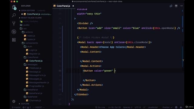Expand the OUTLINE section
The height and width of the screenshot is (109, 194).
click(25, 104)
